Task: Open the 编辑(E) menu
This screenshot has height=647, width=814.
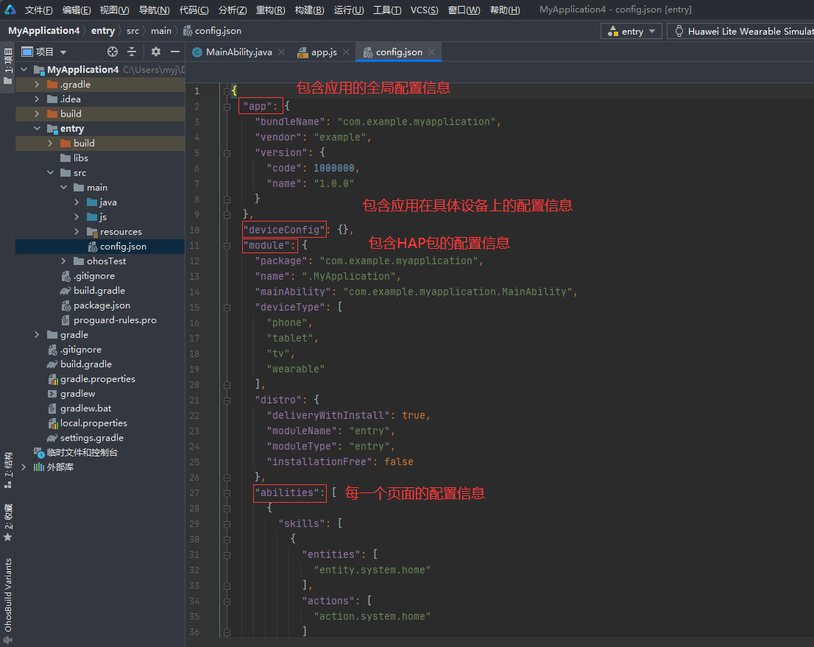Action: tap(77, 10)
